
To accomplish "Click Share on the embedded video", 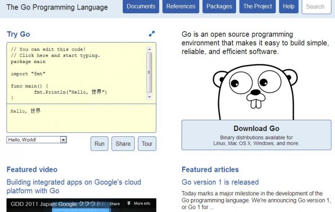I will point(114,204).
